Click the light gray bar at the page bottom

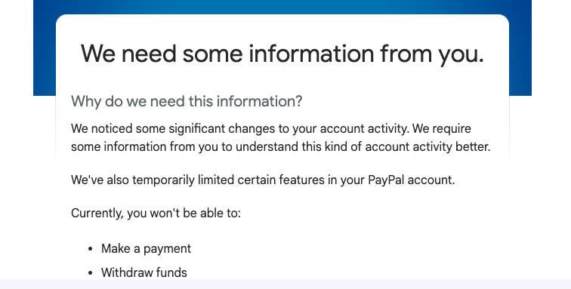(285, 284)
